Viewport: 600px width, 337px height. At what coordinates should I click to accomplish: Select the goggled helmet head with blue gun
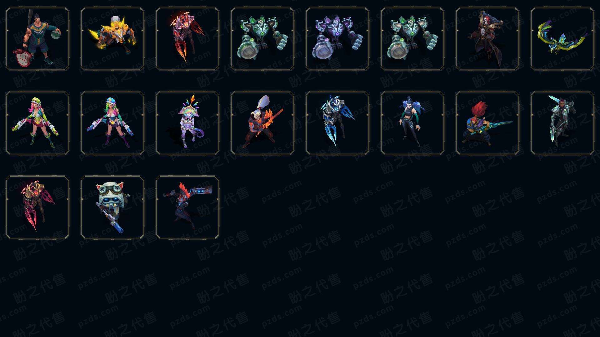(x=112, y=207)
